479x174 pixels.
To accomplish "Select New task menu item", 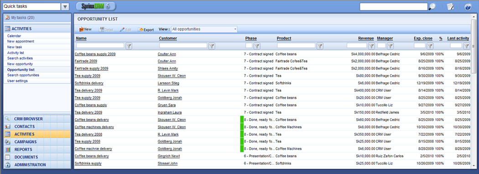I will 15,47.
